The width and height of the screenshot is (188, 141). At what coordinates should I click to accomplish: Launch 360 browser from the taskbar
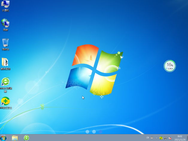tap(27, 138)
